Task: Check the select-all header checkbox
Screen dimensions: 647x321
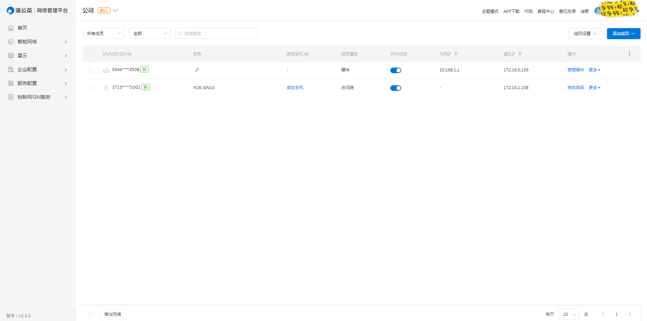Action: [90, 54]
